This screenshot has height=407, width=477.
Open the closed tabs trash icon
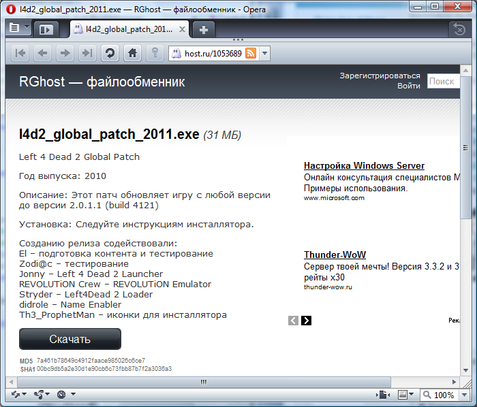tap(459, 29)
